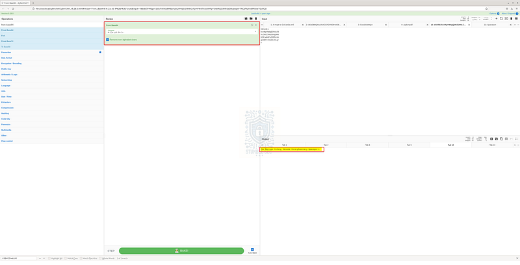
Task: Go back in browser
Action: click(x=3, y=8)
